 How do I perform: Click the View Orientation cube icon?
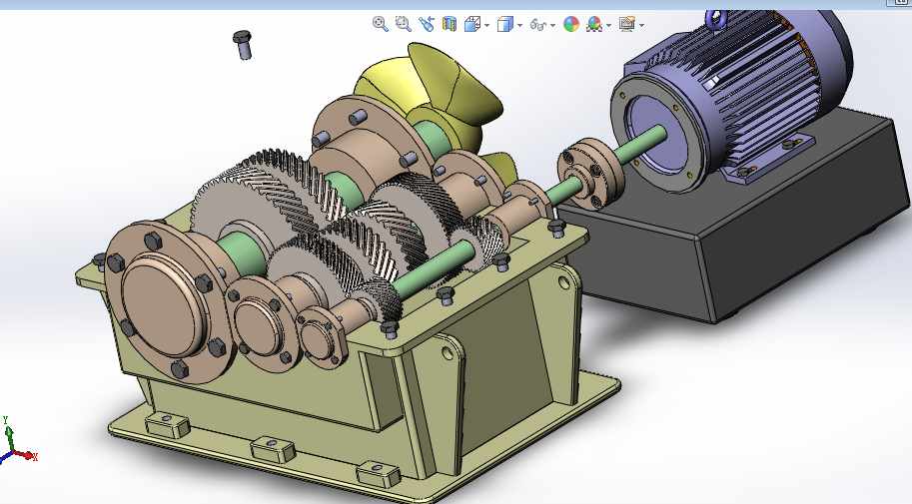tap(472, 24)
